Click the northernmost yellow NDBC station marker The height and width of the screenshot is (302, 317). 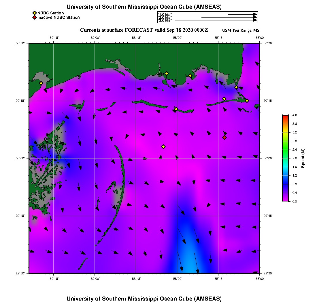[x=167, y=74]
